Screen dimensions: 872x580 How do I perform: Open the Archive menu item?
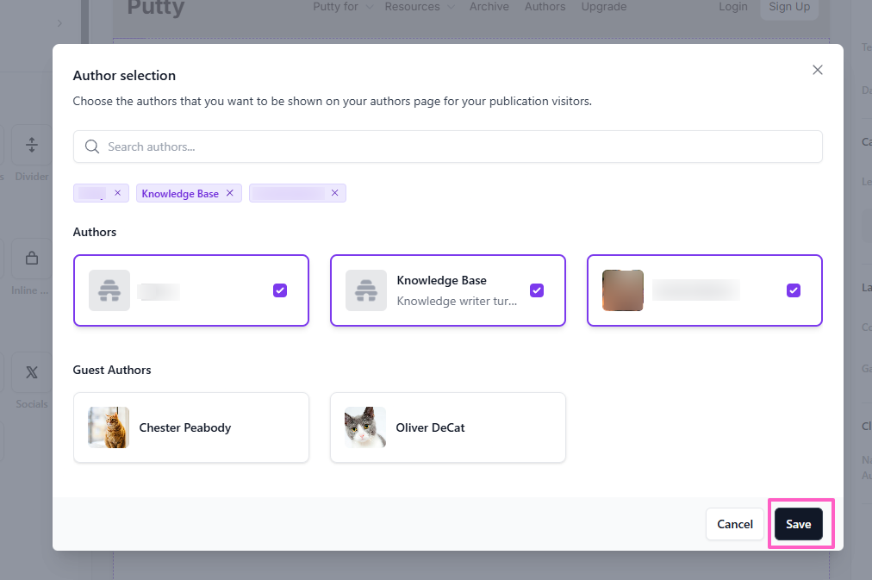pos(489,7)
